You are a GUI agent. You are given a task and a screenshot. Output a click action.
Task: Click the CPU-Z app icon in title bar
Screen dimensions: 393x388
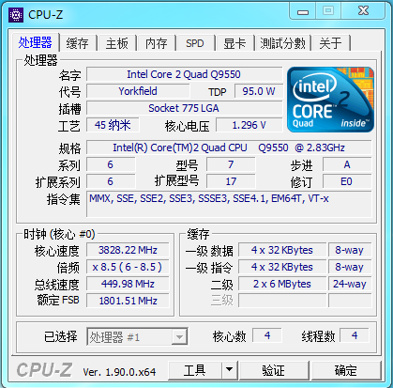click(x=16, y=14)
